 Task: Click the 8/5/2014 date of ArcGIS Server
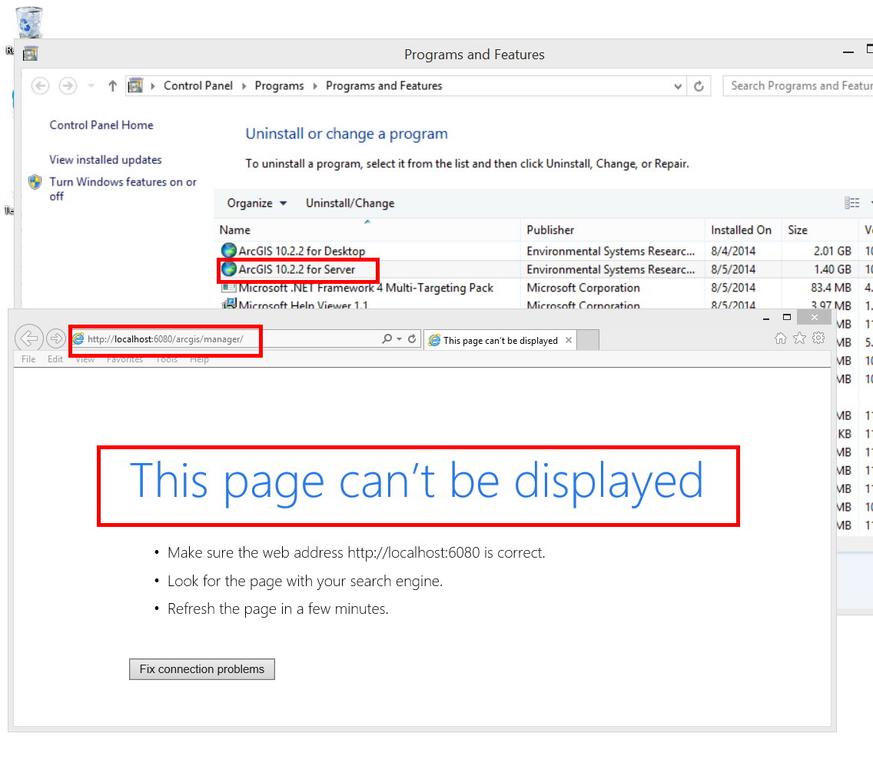click(x=733, y=270)
